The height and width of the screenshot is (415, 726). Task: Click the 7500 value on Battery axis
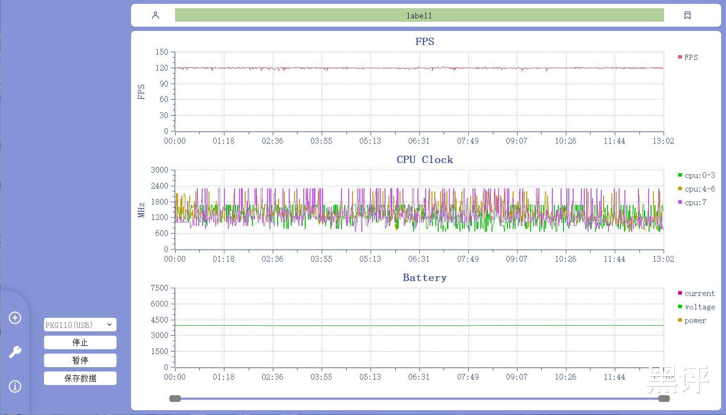click(x=160, y=288)
